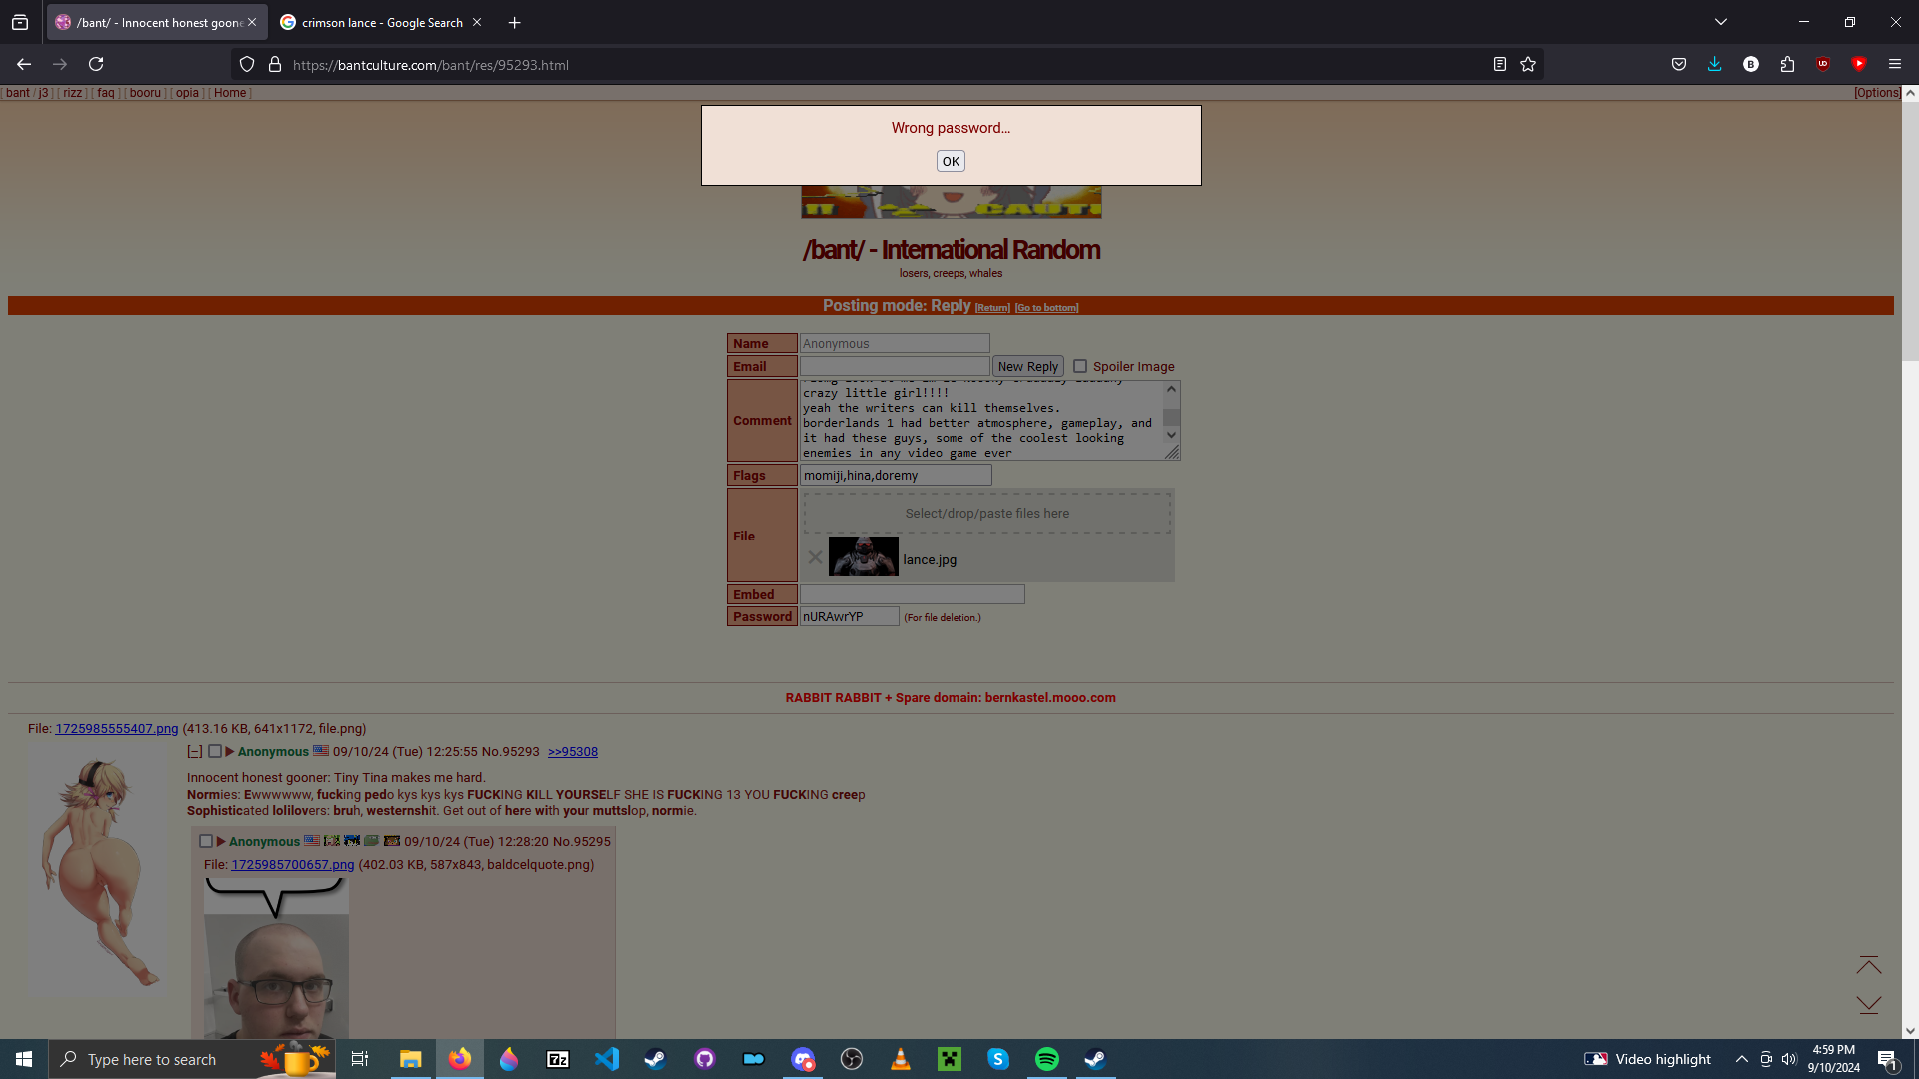Switch to crimson lance Google Search tab
Viewport: 1919px width, 1079px height.
[x=380, y=22]
